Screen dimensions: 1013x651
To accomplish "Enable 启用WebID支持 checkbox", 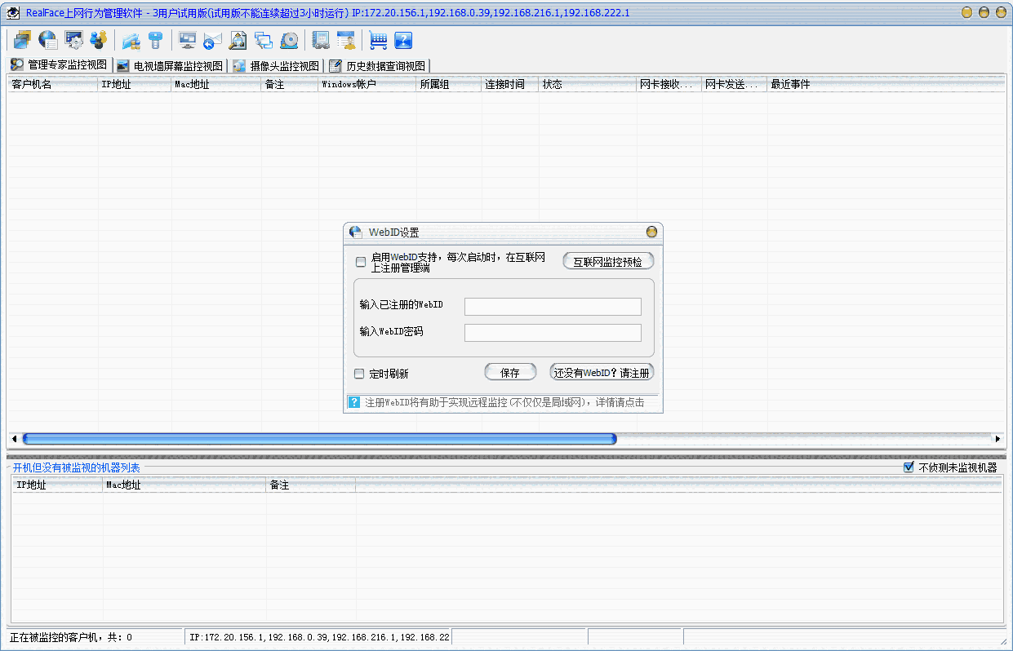I will [359, 262].
